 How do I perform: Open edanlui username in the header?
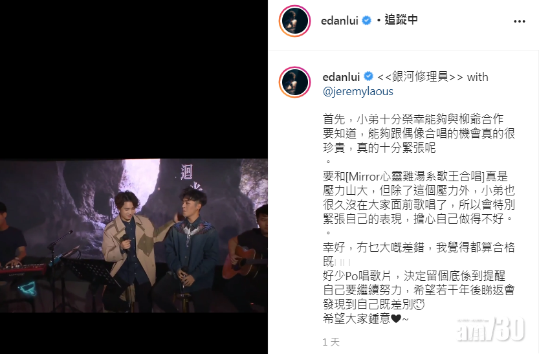coord(340,21)
